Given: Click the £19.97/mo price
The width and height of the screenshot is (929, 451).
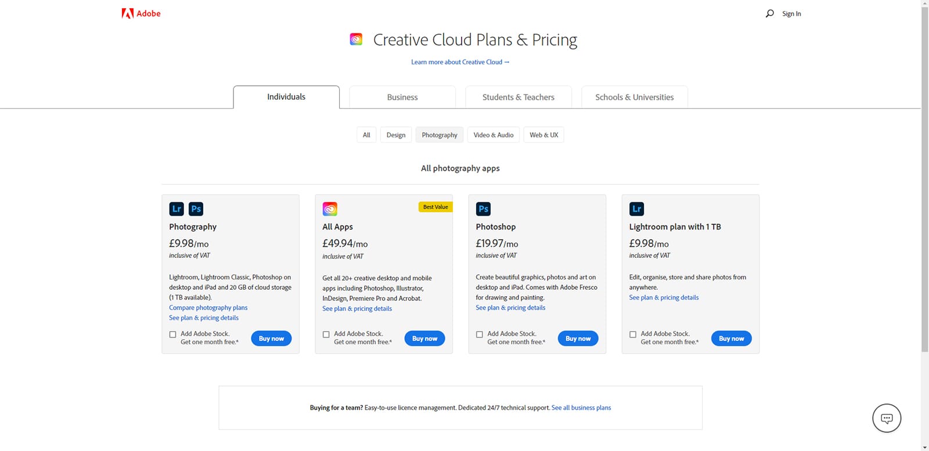Looking at the screenshot, I should [x=497, y=243].
